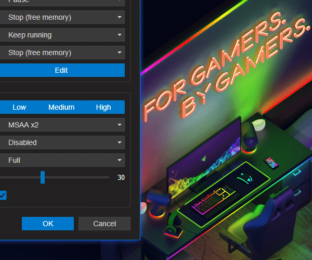This screenshot has width=312, height=260.
Task: Click the blue Edit button
Action: pos(61,70)
